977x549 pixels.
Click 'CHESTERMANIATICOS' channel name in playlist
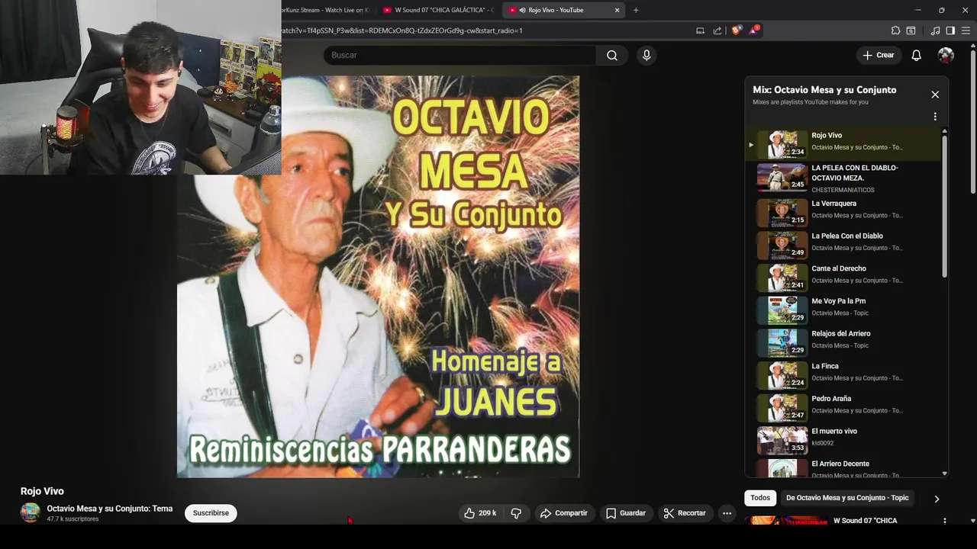point(843,190)
